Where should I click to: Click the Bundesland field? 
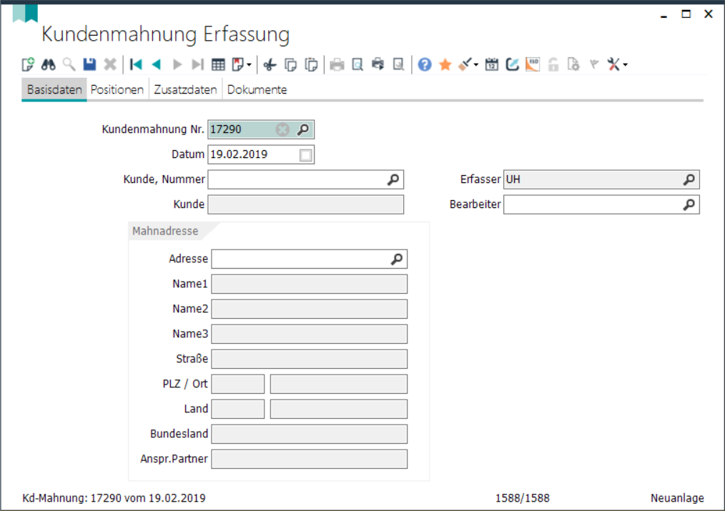310,433
